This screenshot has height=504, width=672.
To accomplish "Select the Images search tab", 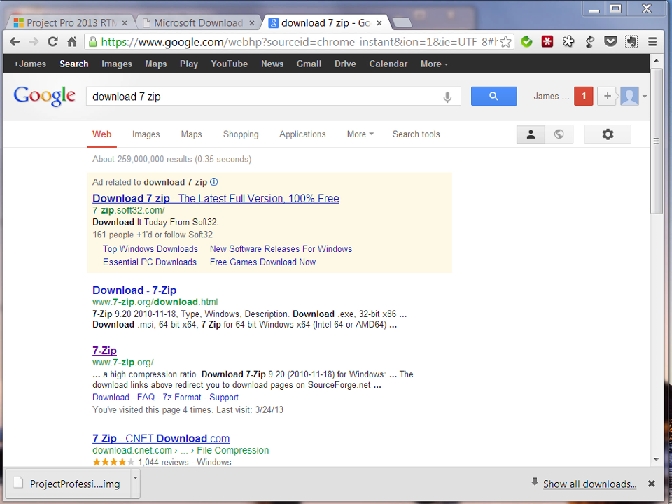I will (146, 134).
